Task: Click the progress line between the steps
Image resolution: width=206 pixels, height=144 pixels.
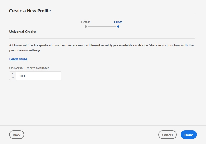Action: click(102, 27)
